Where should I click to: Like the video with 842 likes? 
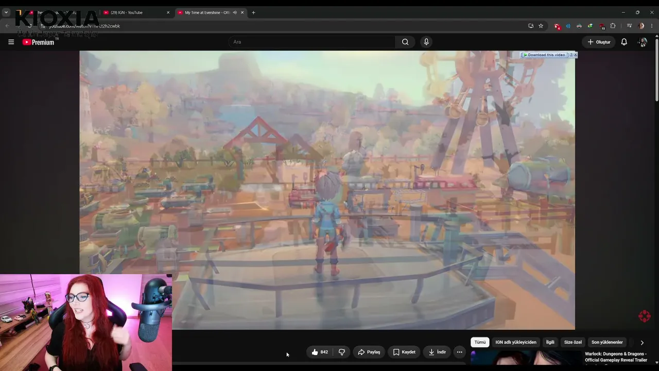point(320,352)
